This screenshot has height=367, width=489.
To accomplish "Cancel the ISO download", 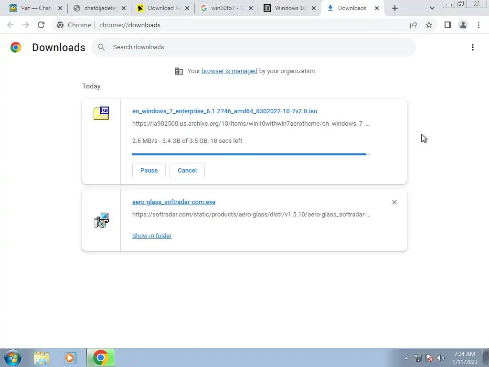I will 187,171.
